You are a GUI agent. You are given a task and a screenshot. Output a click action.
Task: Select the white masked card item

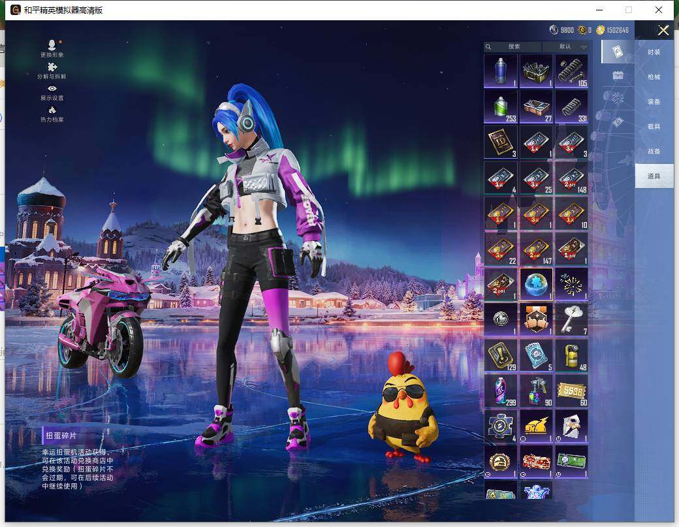tap(572, 426)
